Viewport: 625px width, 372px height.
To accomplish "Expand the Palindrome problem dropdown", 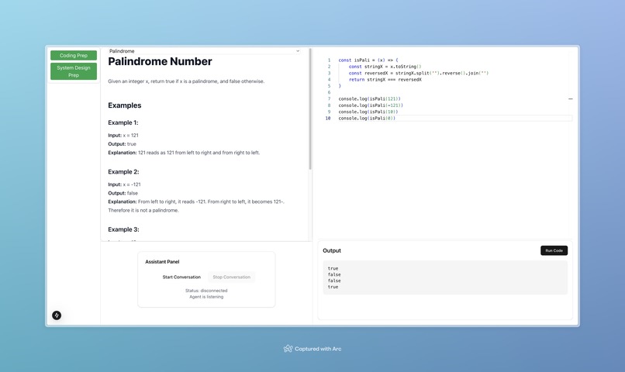I will (x=204, y=51).
